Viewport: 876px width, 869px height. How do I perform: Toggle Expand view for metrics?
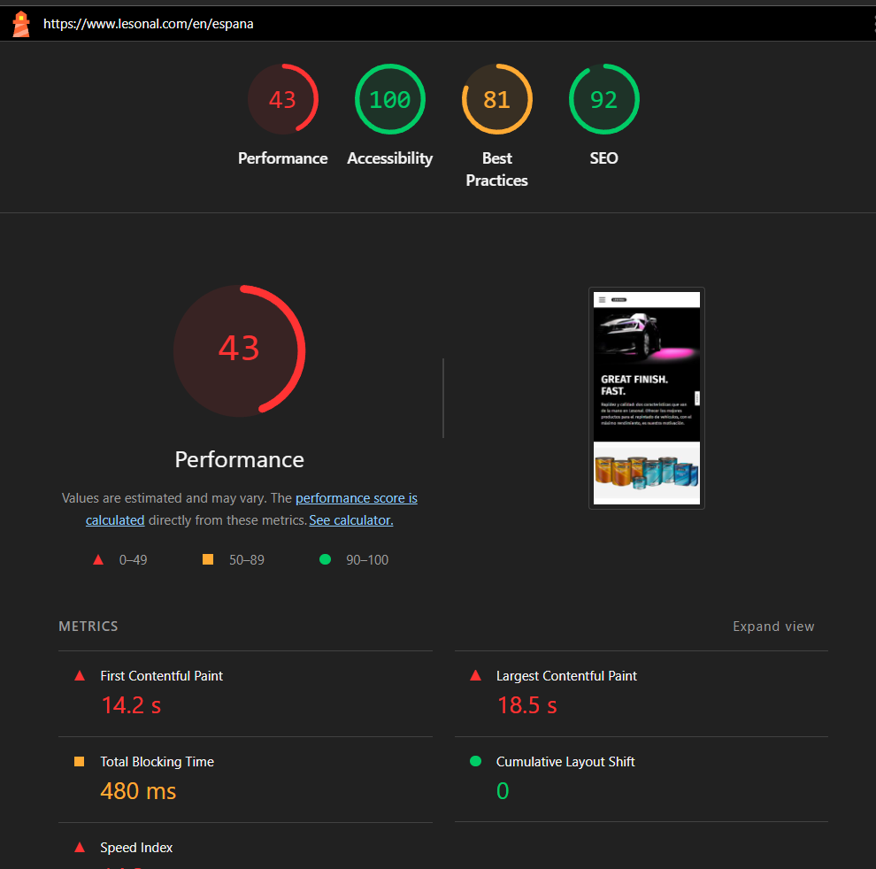click(772, 627)
